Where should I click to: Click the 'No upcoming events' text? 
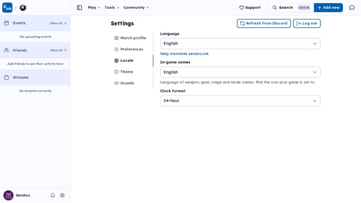[36, 37]
